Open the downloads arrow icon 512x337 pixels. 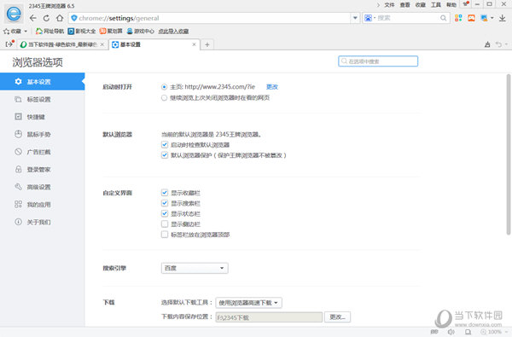[x=503, y=18]
